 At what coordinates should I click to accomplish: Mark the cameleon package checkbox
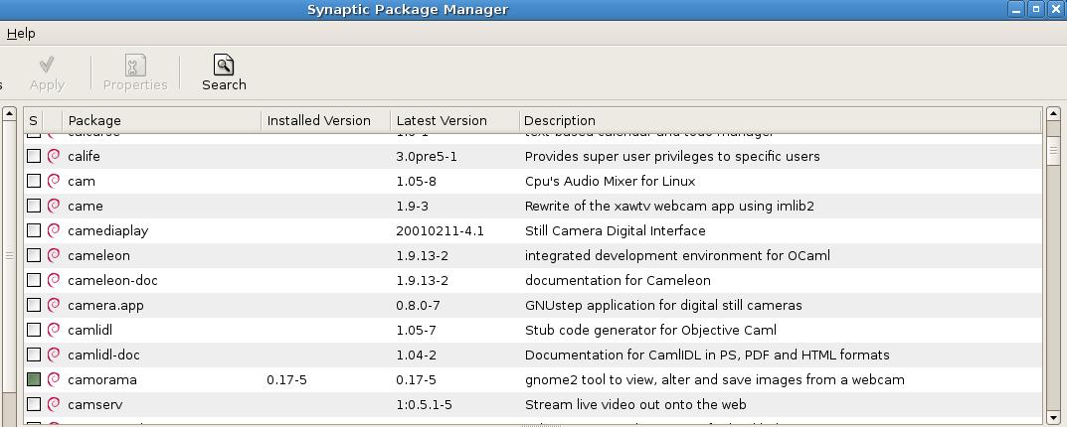coord(34,255)
